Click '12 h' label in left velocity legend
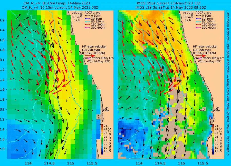 (77, 20)
